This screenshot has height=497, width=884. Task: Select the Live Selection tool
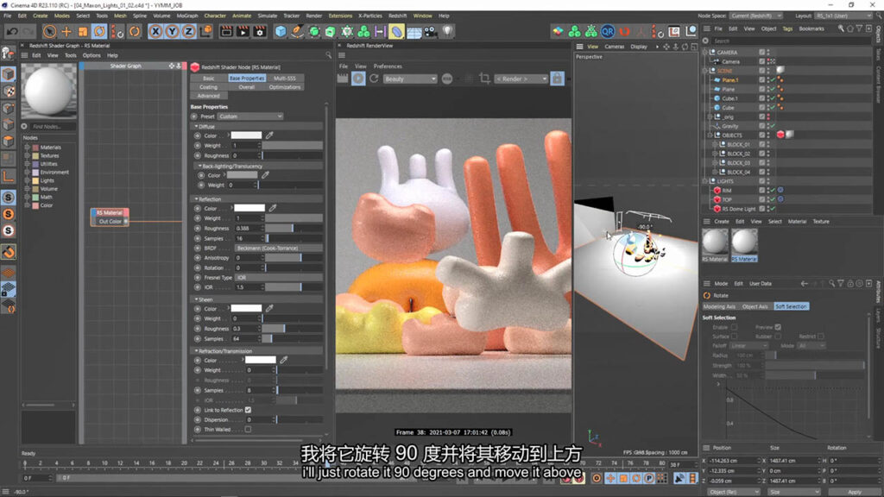[49, 32]
